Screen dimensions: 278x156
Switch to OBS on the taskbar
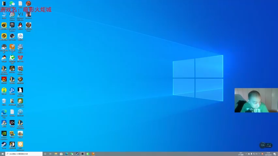82,154
